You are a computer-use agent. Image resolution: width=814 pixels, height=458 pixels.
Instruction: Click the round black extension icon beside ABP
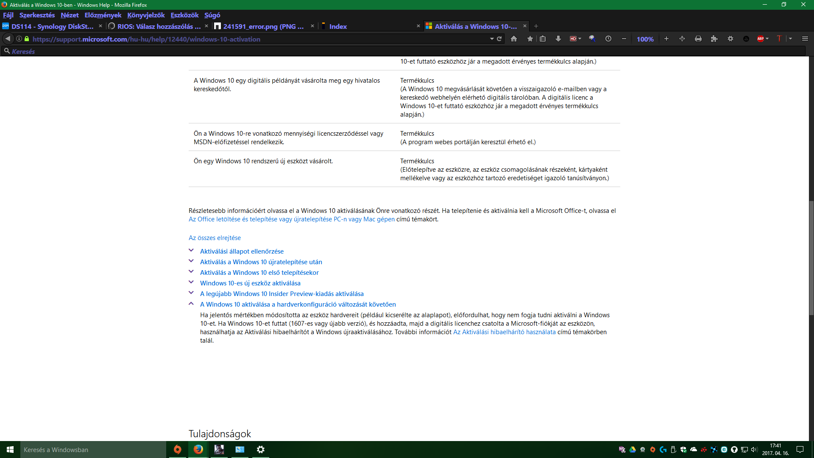pyautogui.click(x=746, y=39)
